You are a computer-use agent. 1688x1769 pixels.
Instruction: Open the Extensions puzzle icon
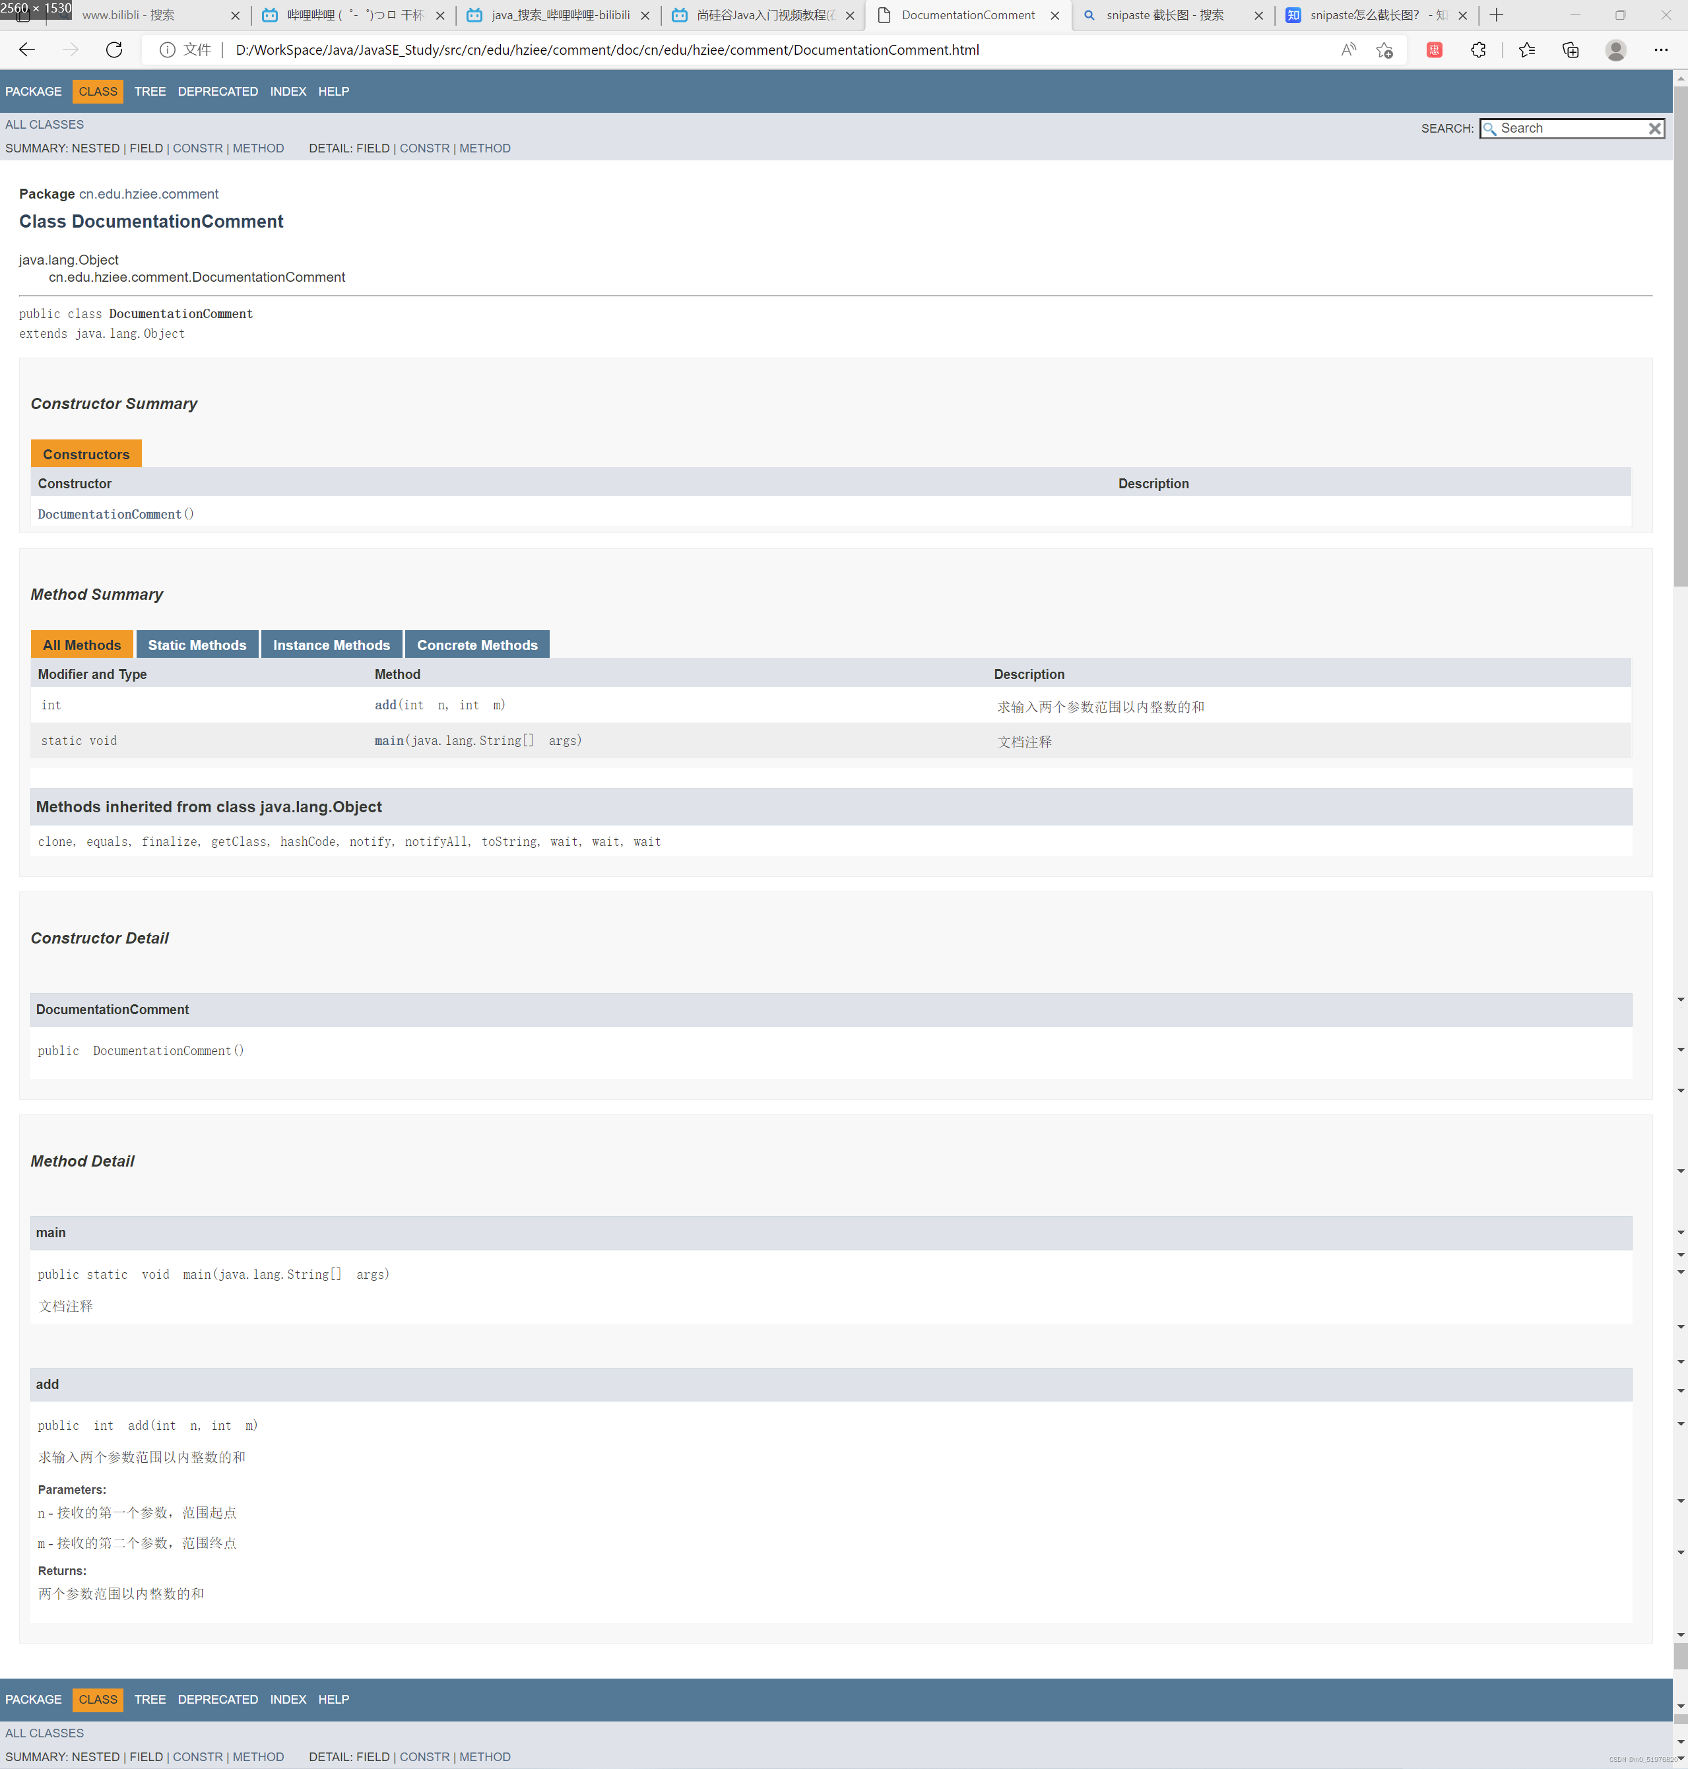click(x=1477, y=50)
